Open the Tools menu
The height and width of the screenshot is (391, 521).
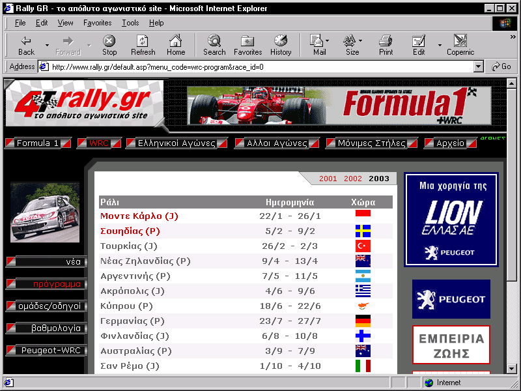coord(130,23)
